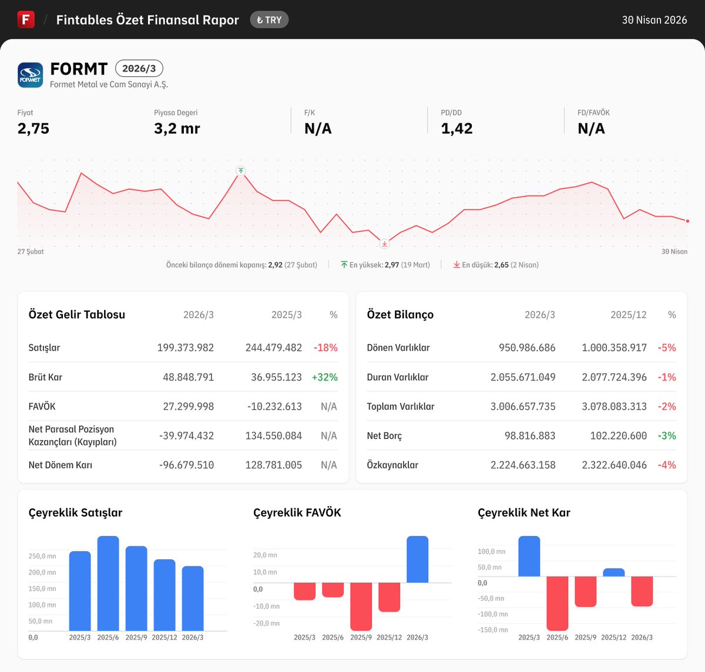The image size is (705, 672).
Task: Click the red lowest-price marker on the chart
Action: click(384, 244)
